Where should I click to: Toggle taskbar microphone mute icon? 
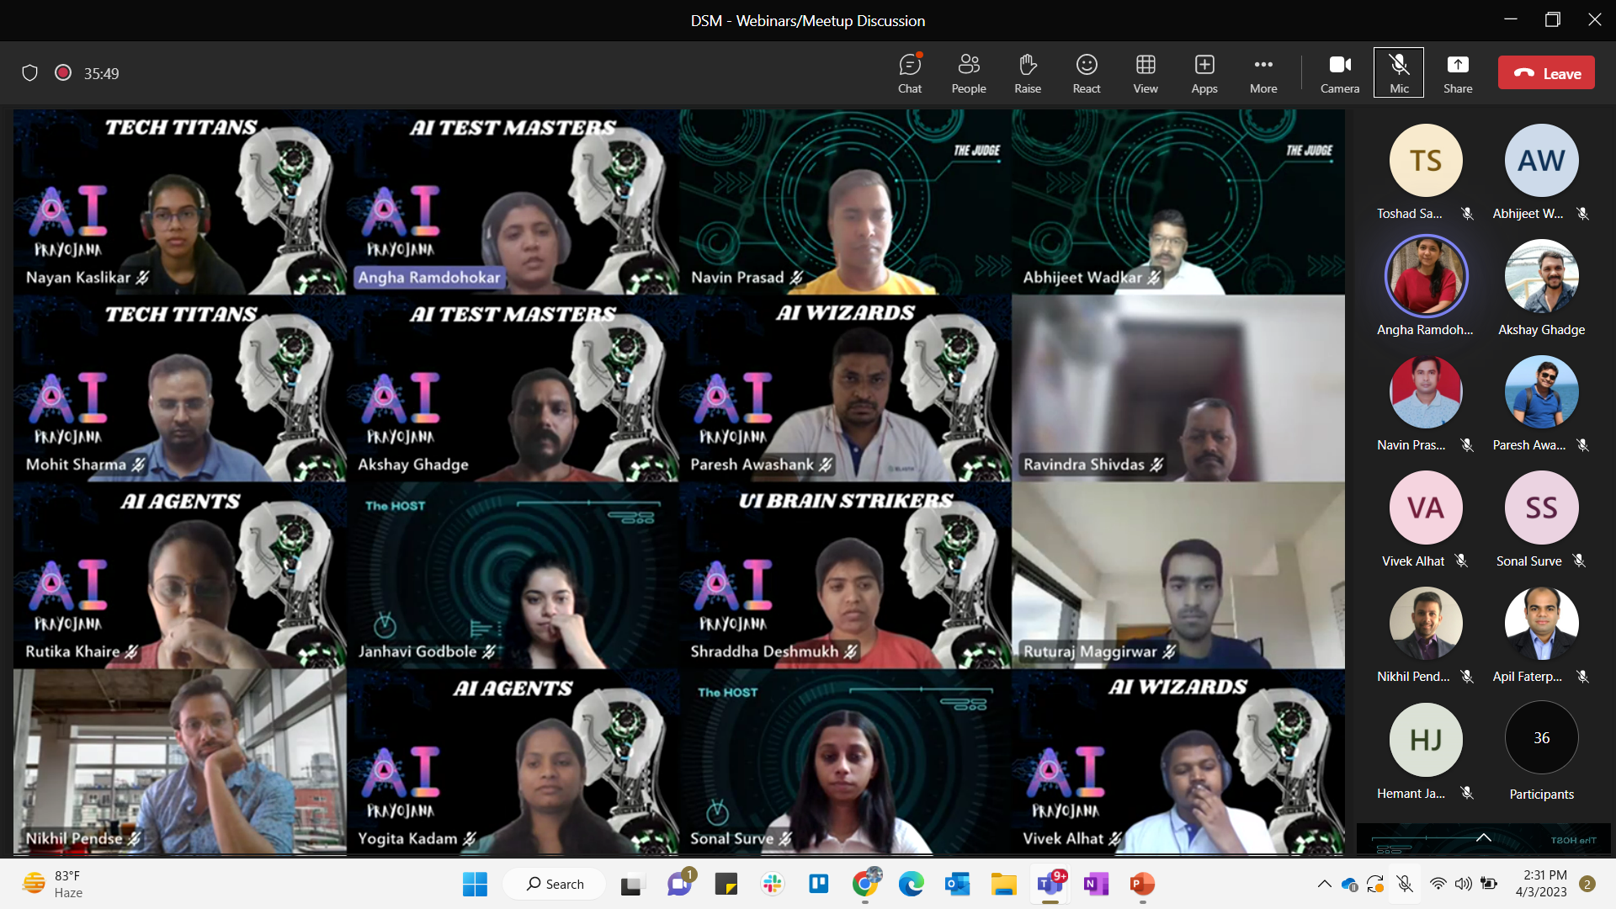(1405, 884)
